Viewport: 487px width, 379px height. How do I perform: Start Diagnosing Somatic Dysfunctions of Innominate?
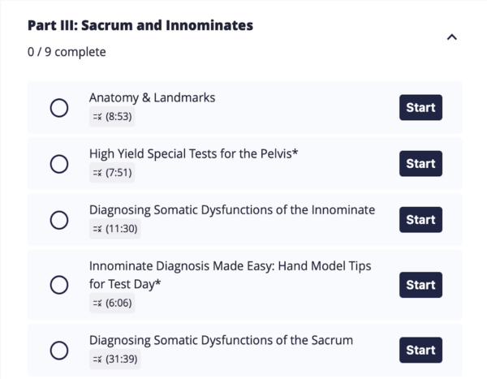pyautogui.click(x=420, y=220)
